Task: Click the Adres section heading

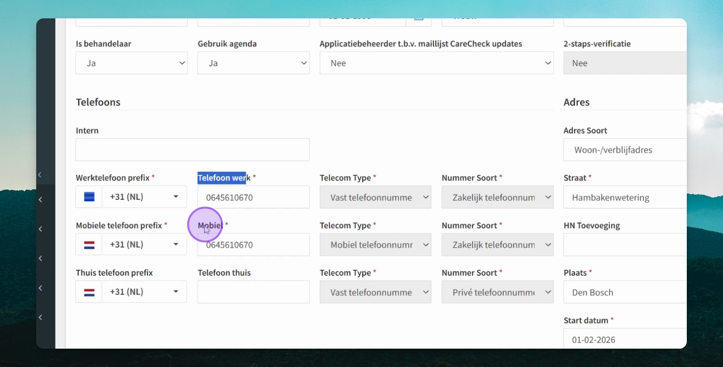Action: pos(577,102)
